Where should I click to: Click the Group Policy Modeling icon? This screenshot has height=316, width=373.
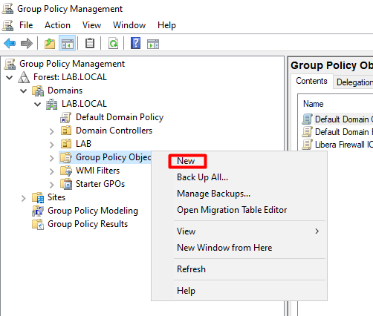[38, 211]
